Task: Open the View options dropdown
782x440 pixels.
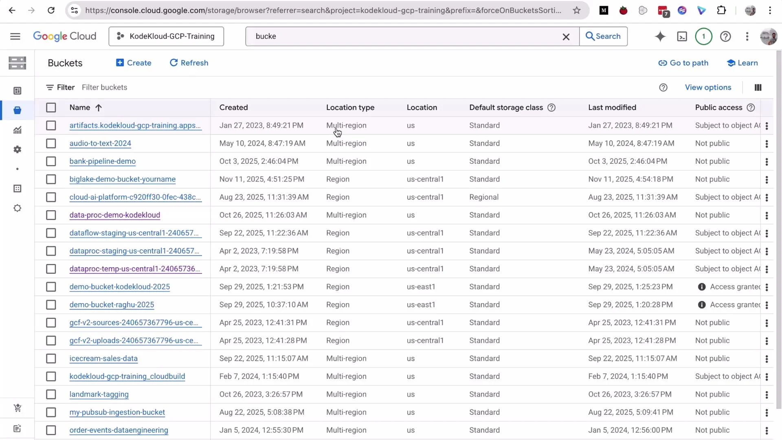Action: click(708, 88)
